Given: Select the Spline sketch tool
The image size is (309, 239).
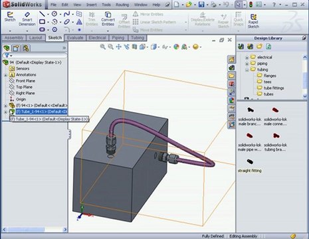Looking at the screenshot, I should coord(66,14).
